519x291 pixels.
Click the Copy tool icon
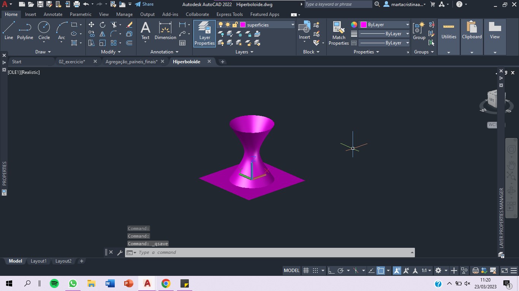point(91,34)
